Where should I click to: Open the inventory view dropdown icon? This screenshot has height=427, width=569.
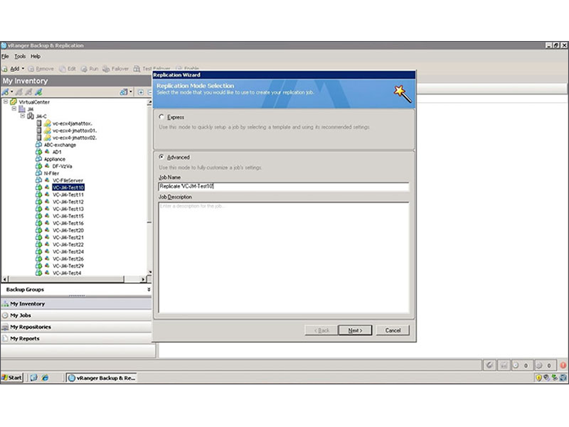pos(125,92)
